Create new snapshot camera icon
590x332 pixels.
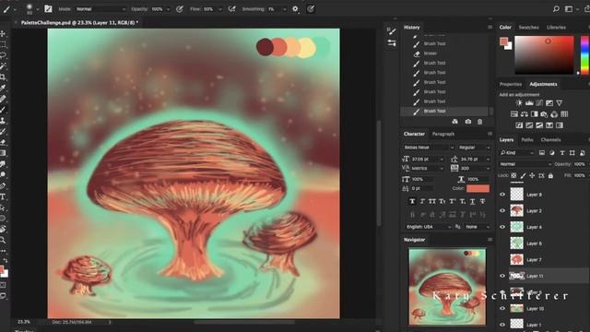467,122
